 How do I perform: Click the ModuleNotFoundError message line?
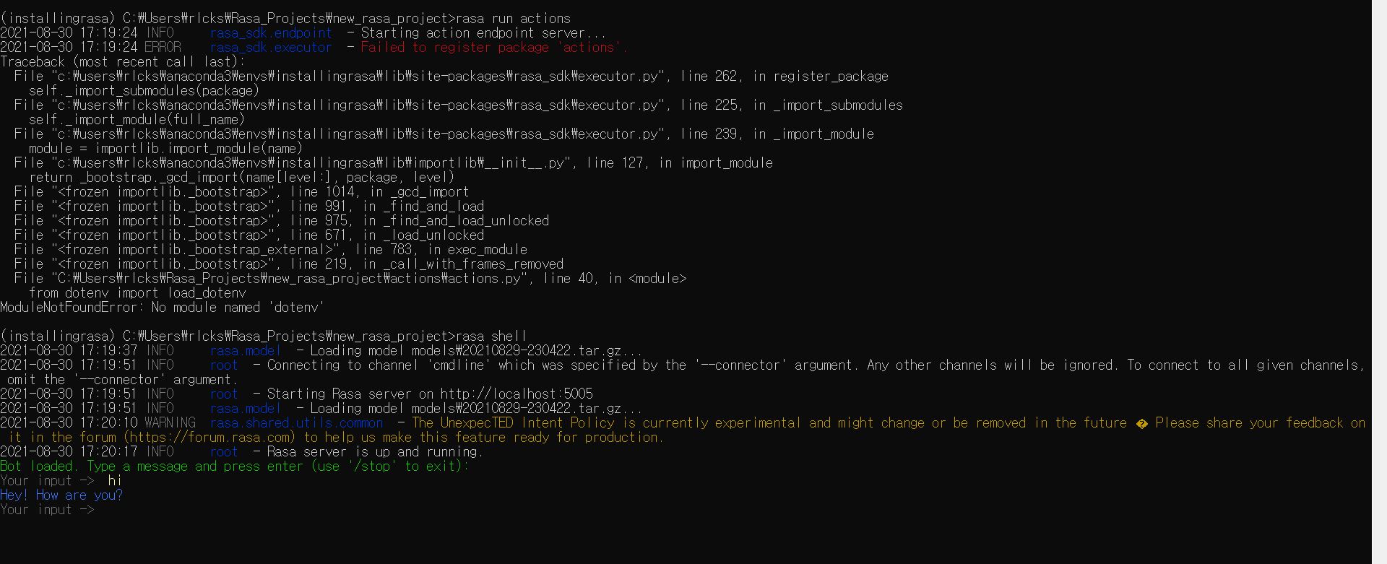click(x=162, y=308)
